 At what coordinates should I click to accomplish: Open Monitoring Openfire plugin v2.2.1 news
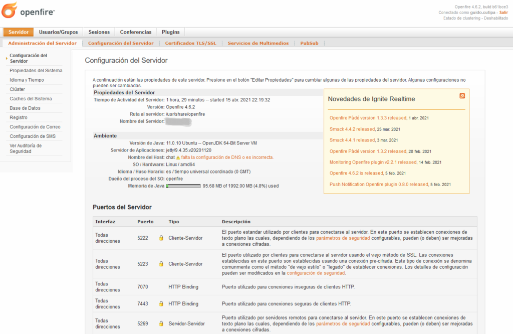coord(373,162)
